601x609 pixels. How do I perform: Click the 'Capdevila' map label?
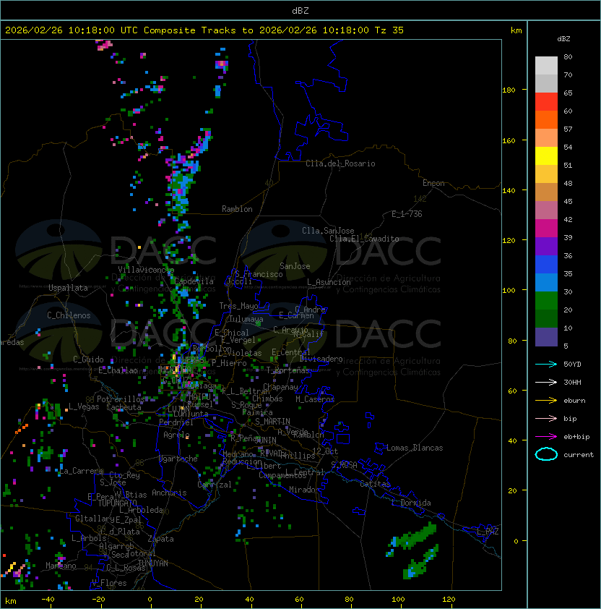pyautogui.click(x=194, y=281)
